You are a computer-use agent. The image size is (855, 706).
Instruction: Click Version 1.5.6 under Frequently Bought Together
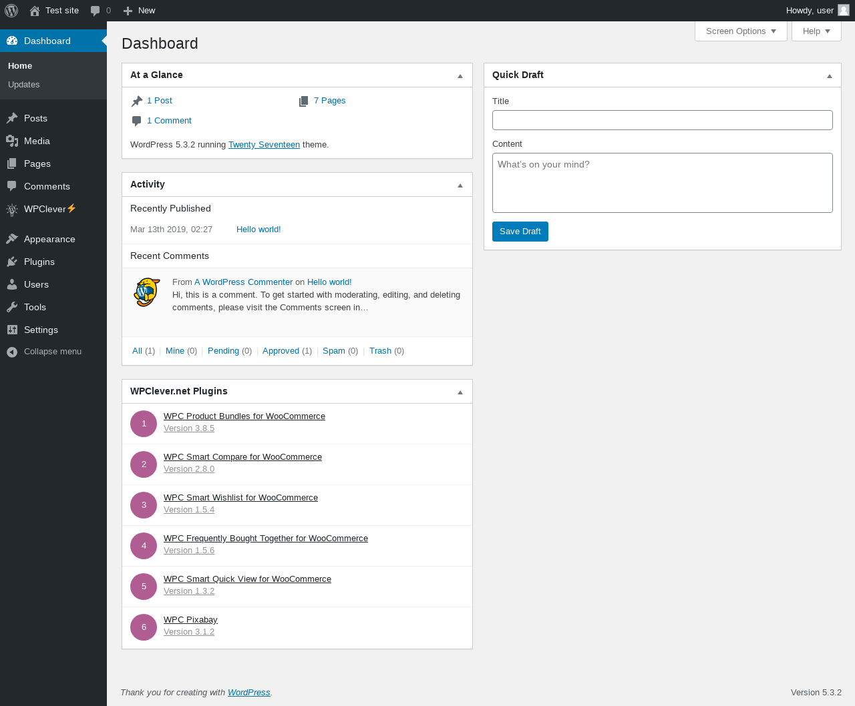pos(189,551)
